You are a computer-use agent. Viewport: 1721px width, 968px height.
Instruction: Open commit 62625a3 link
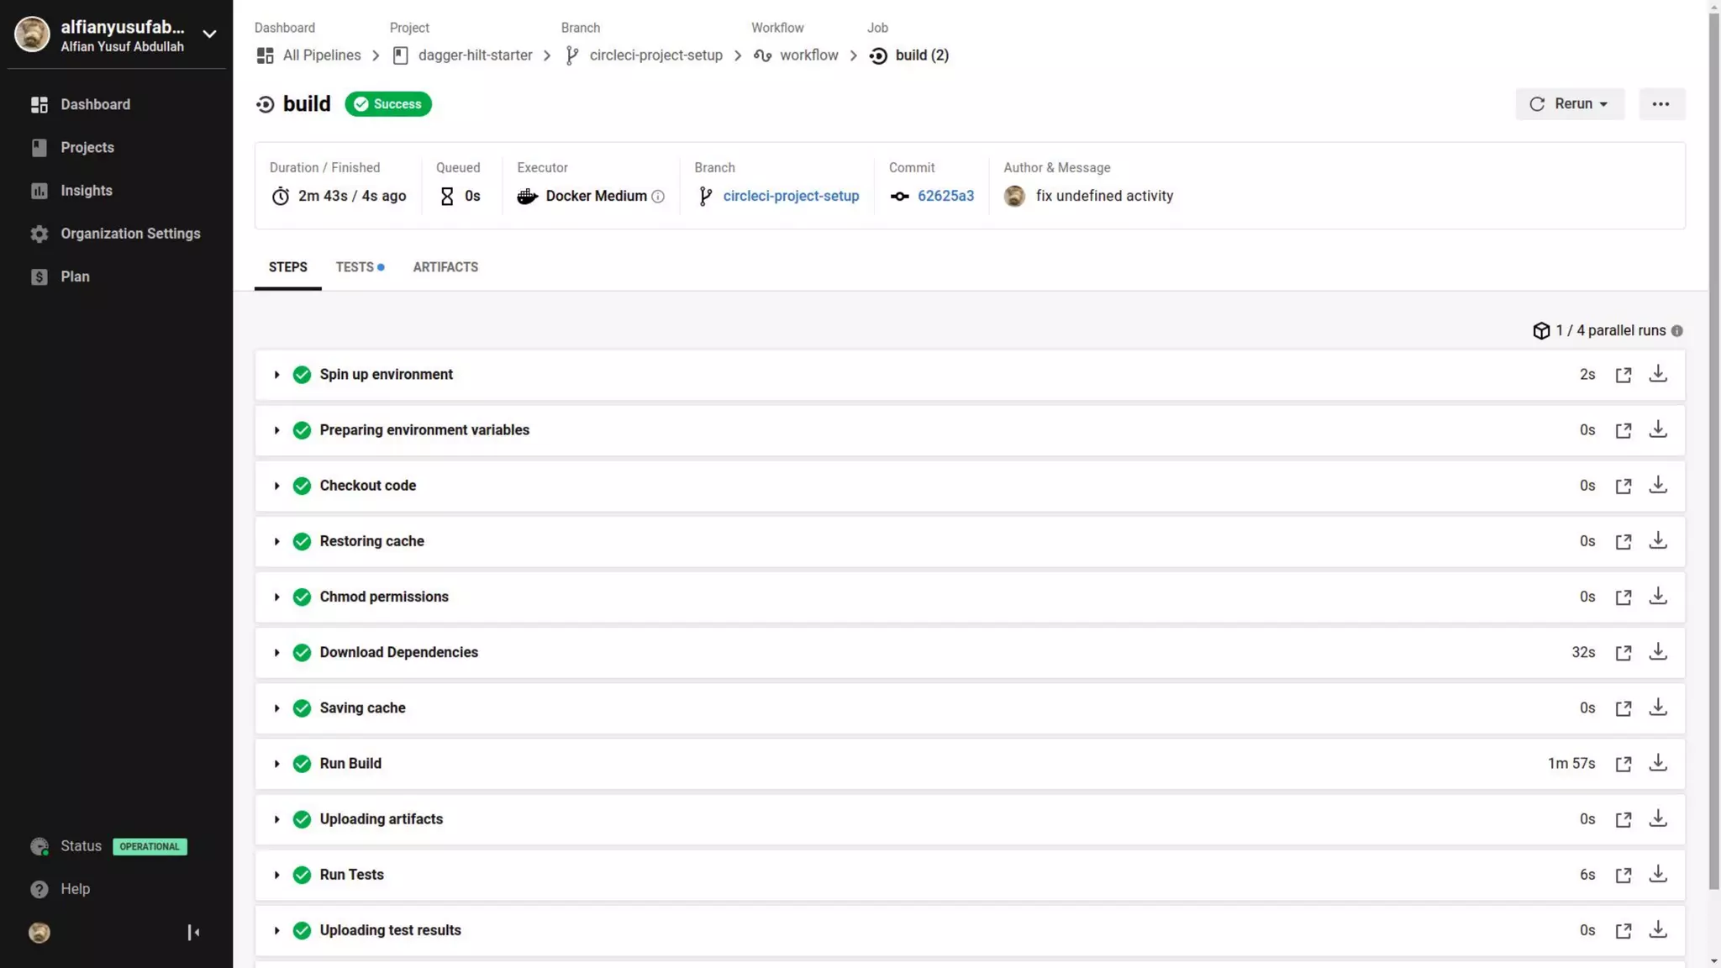[x=945, y=196]
